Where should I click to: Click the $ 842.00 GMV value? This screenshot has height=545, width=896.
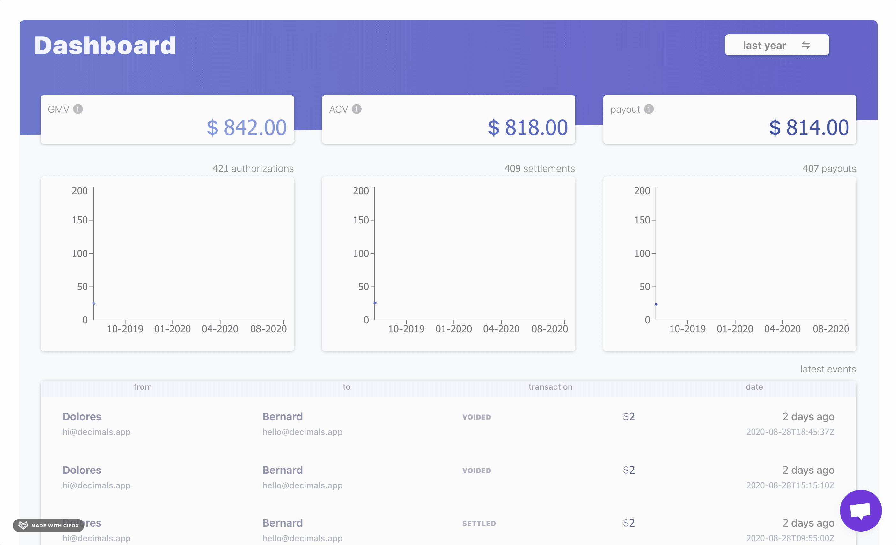[246, 128]
